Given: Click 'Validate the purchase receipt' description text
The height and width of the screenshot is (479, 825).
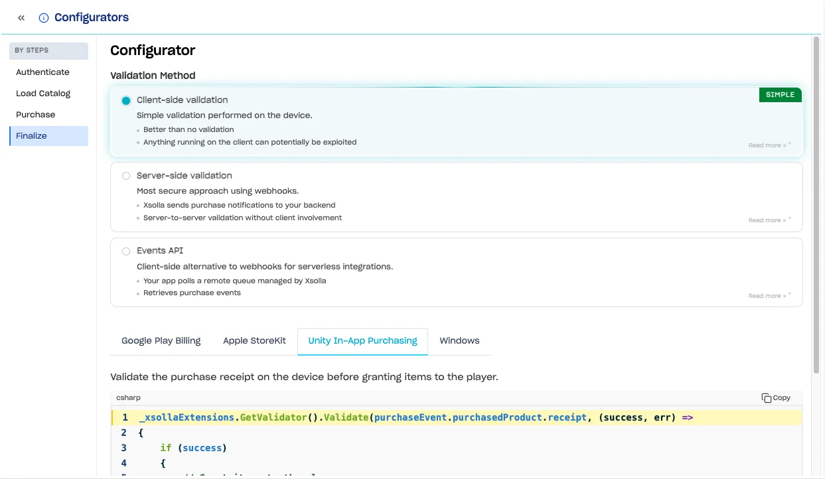Looking at the screenshot, I should click(304, 377).
